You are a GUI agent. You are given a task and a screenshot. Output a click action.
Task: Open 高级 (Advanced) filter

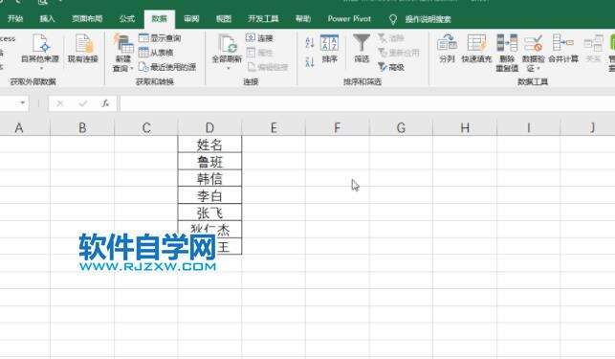[x=391, y=67]
